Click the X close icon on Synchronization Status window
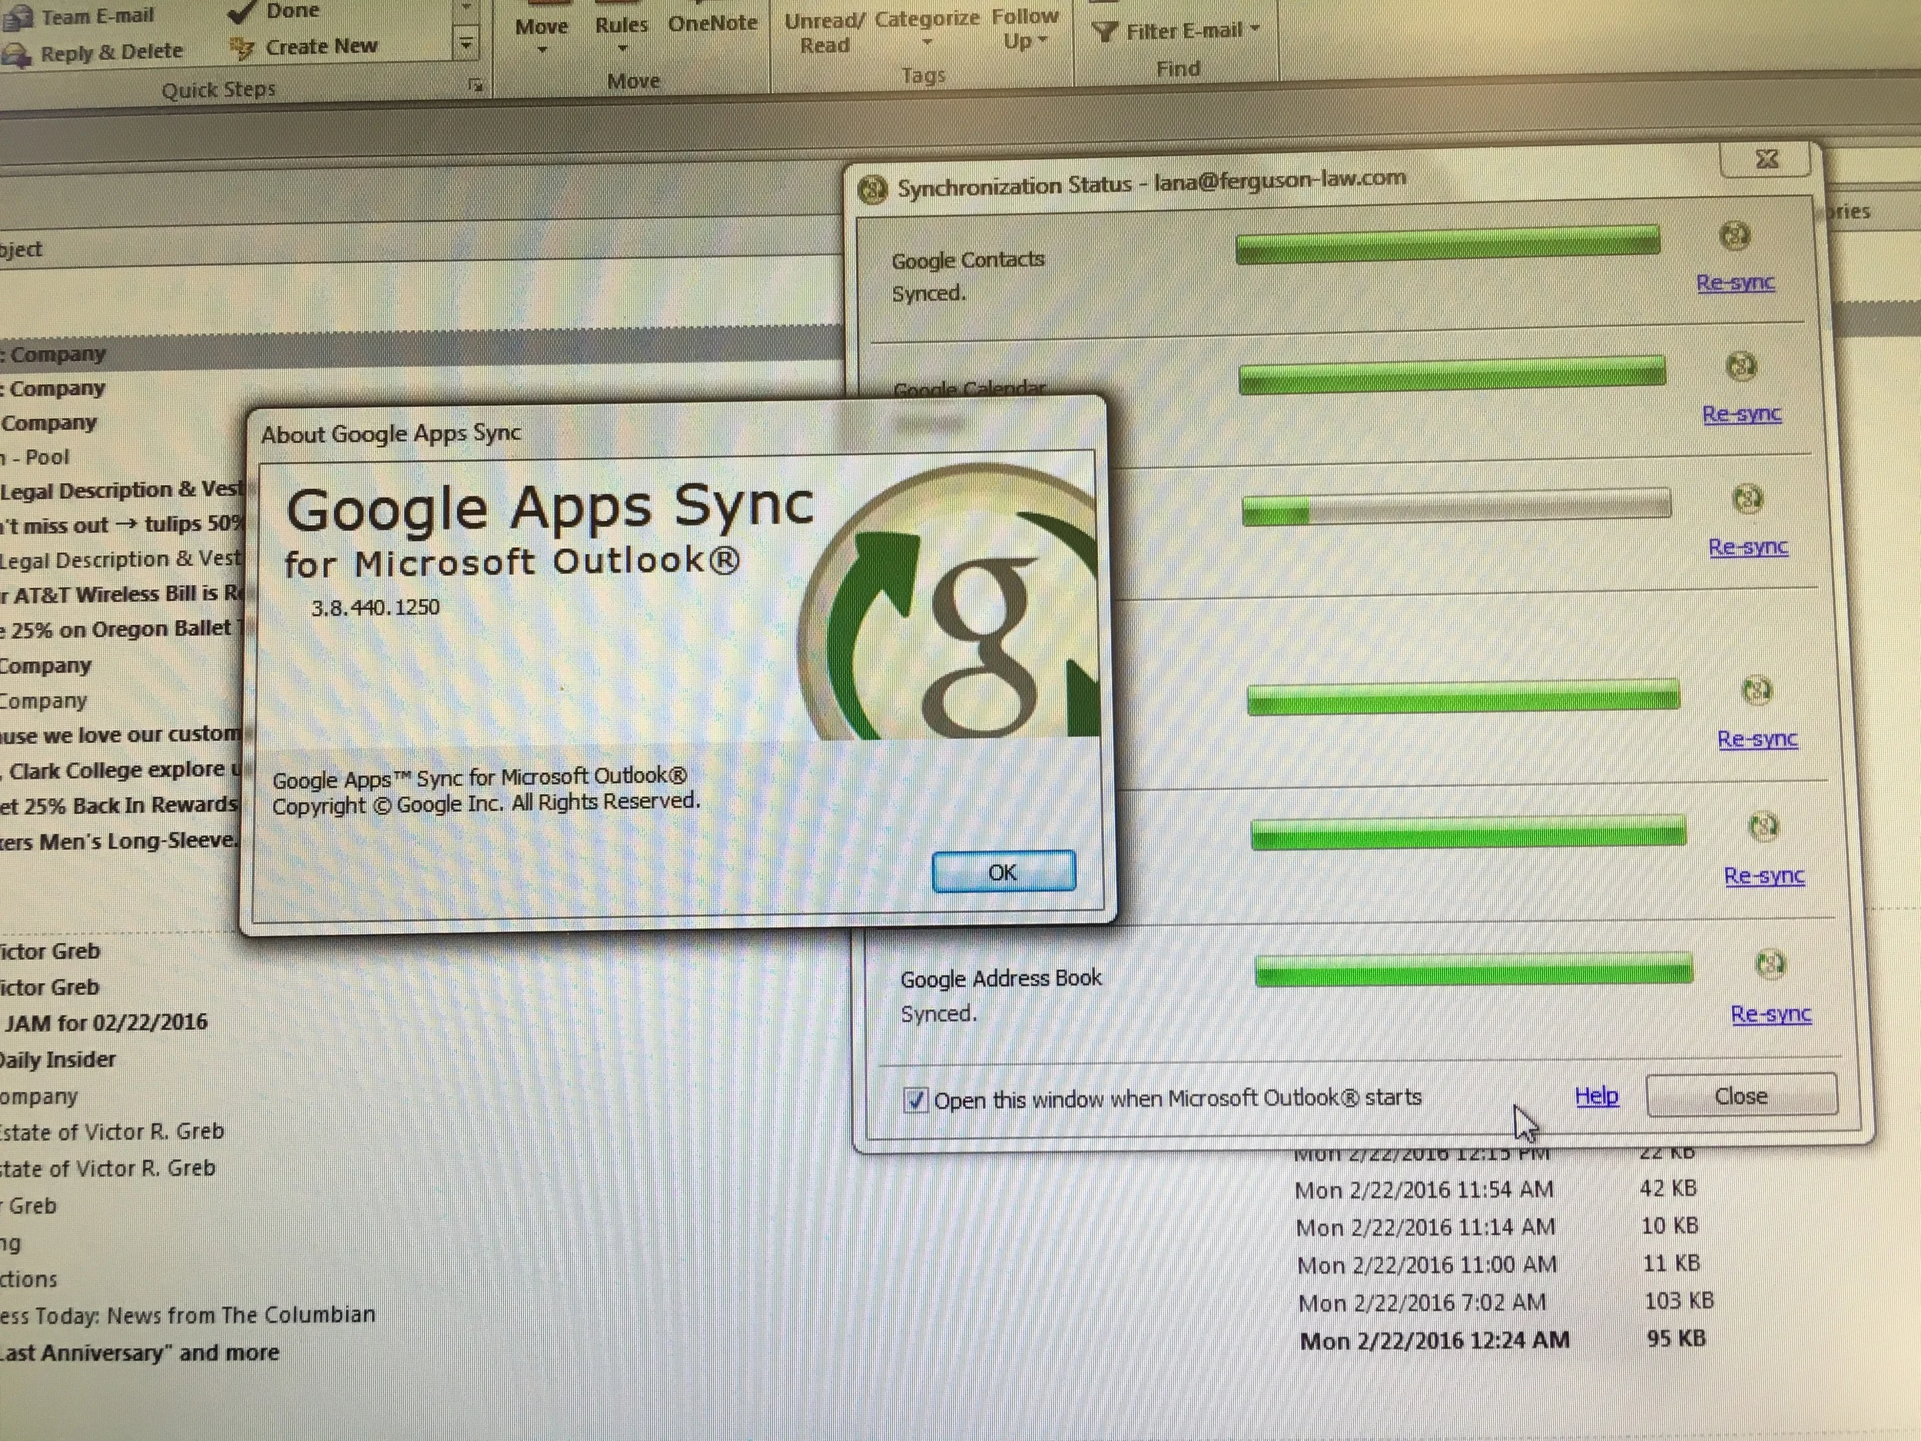 (1767, 159)
